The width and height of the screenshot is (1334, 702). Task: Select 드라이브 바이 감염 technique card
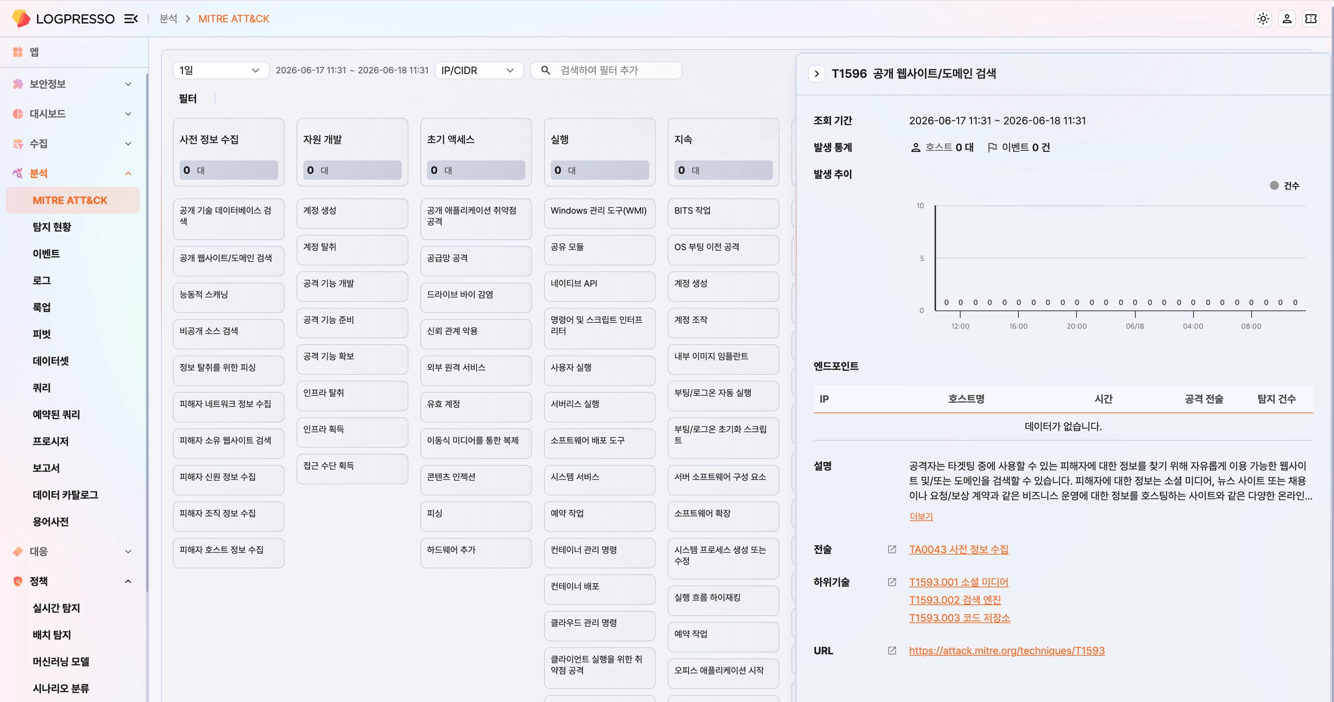tap(476, 297)
